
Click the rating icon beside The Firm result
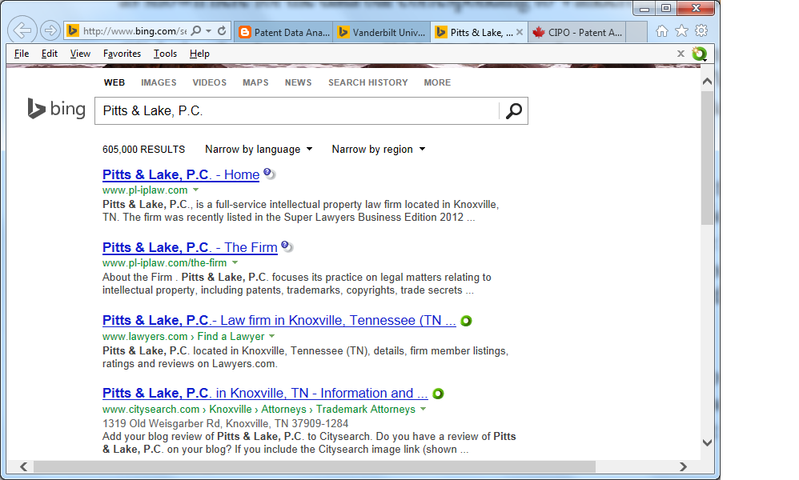coord(287,247)
